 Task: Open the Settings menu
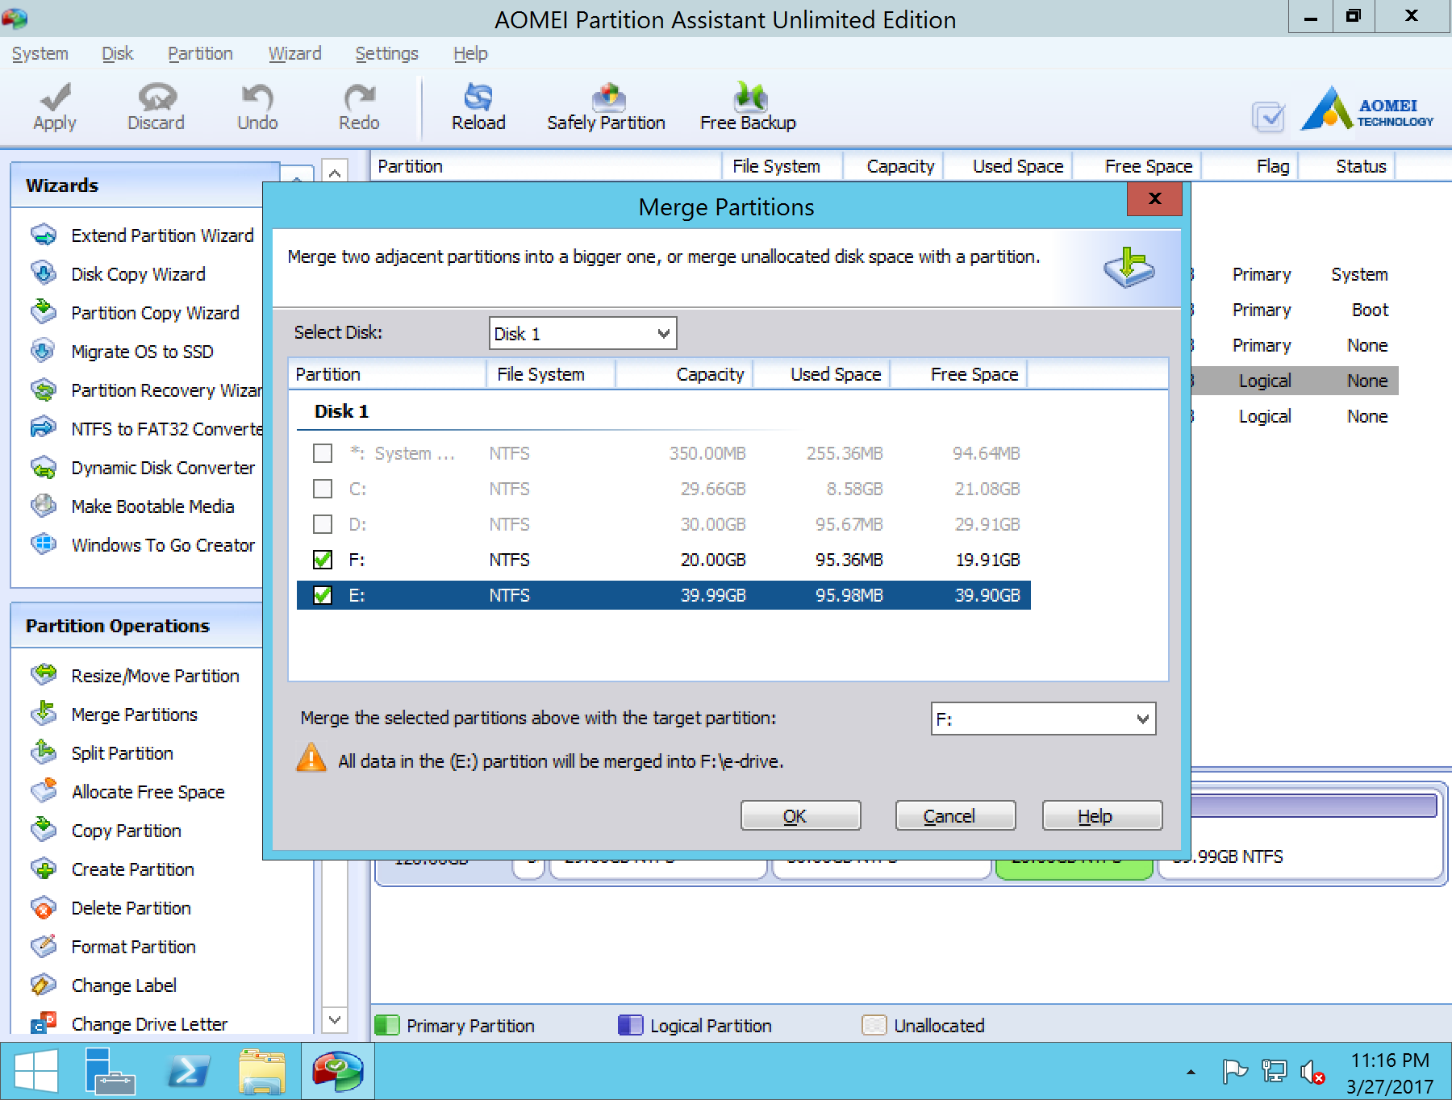pos(386,54)
